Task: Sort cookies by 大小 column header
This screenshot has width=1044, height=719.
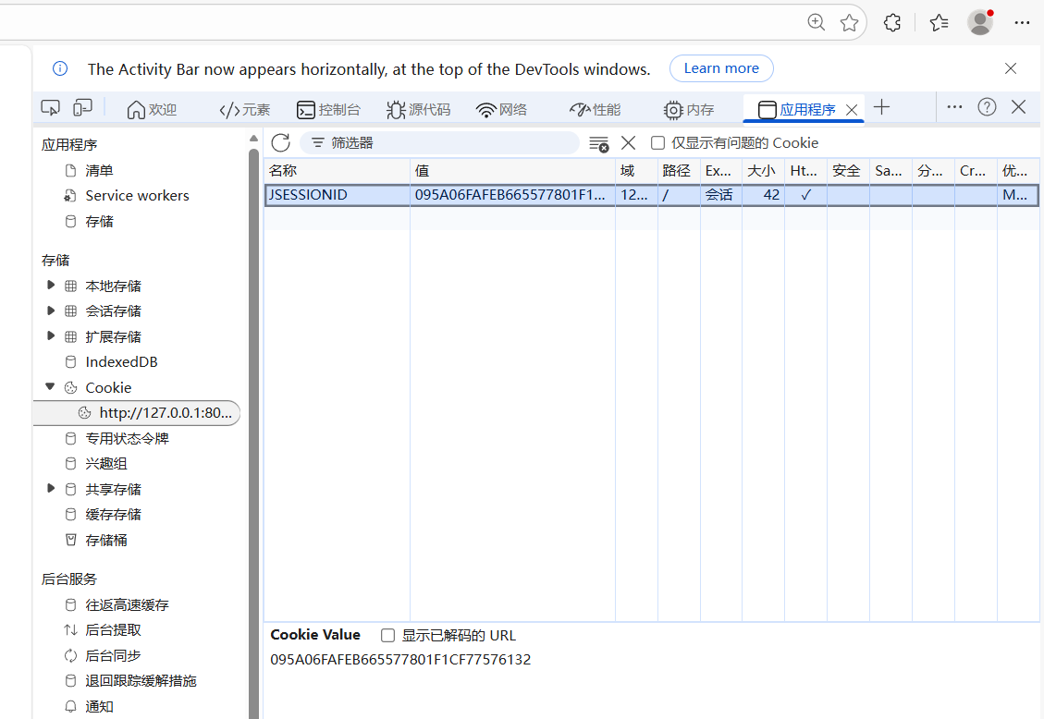Action: tap(763, 171)
